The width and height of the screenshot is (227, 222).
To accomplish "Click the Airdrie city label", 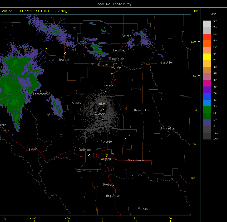I will [106, 142].
